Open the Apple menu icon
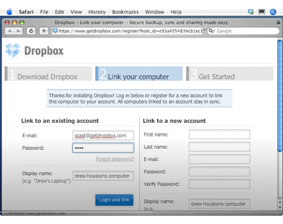The width and height of the screenshot is (283, 224). pos(9,12)
